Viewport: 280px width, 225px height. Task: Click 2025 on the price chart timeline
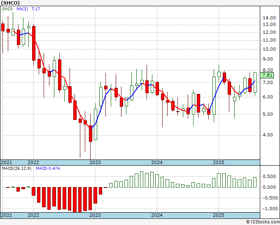(x=219, y=162)
